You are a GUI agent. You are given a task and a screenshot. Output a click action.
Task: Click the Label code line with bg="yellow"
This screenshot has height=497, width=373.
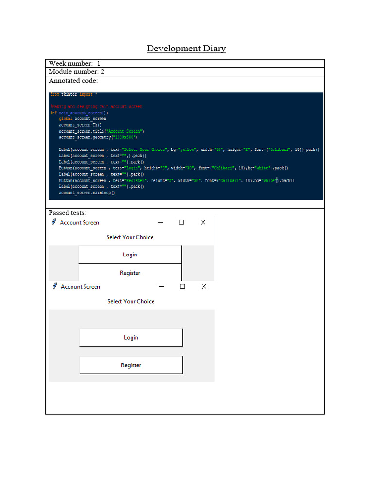tap(189, 149)
